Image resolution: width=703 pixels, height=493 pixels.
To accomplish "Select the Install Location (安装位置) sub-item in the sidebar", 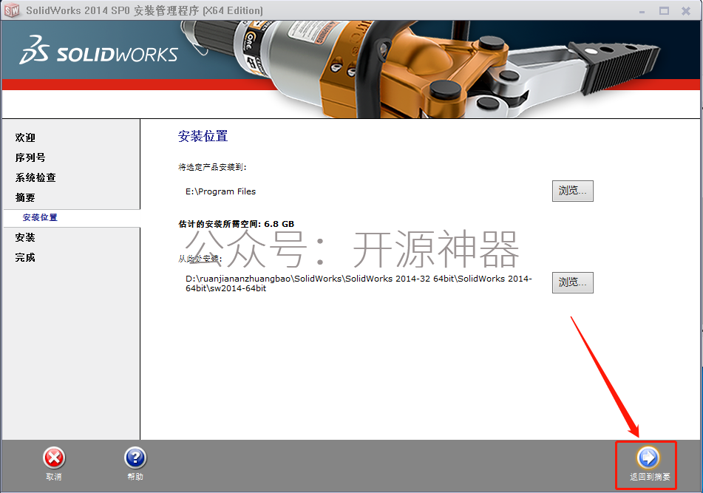I will click(x=40, y=217).
